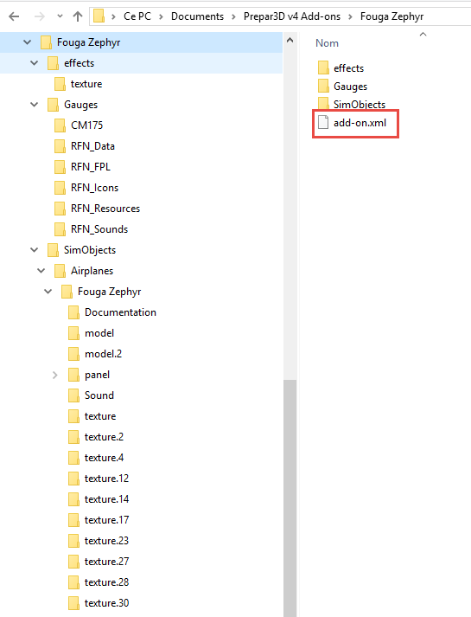Image resolution: width=471 pixels, height=617 pixels.
Task: Click the texture.28 folder icon
Action: coord(73,582)
